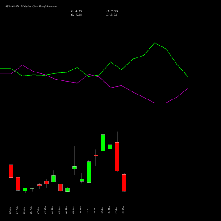Viewport: 221px width, 221px height.
Task: Click the 11 Mar date label
Action: [x=88, y=210]
